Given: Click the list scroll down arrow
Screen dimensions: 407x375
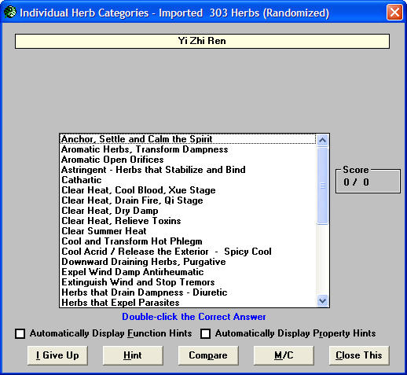Looking at the screenshot, I should 322,300.
